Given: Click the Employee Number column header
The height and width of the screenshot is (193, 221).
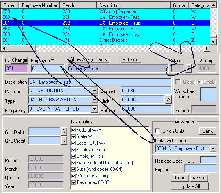Looking at the screenshot, I should [x=39, y=5].
